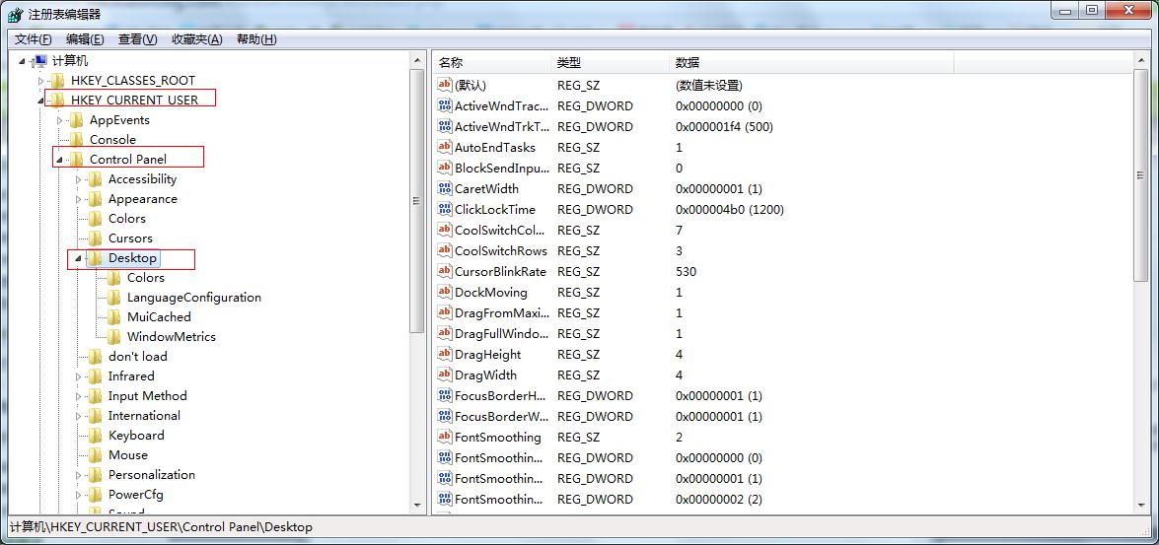Expand the HKEY_CLASSES_ROOT node
Screen dimensions: 1159x545
pyautogui.click(x=40, y=81)
